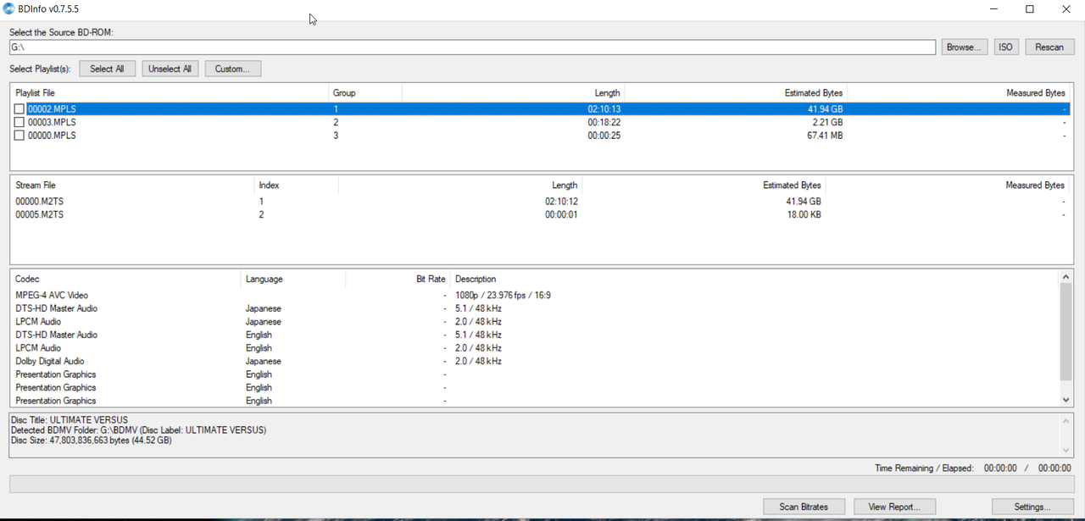The height and width of the screenshot is (521, 1085).
Task: Click the 2.21 GB estimated size
Action: [826, 122]
